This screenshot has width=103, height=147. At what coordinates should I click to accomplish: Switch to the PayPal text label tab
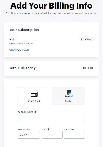pyautogui.click(x=69, y=101)
